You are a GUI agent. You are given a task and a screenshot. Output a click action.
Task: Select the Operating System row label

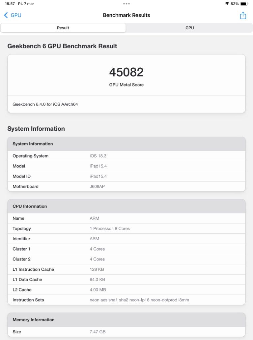31,156
